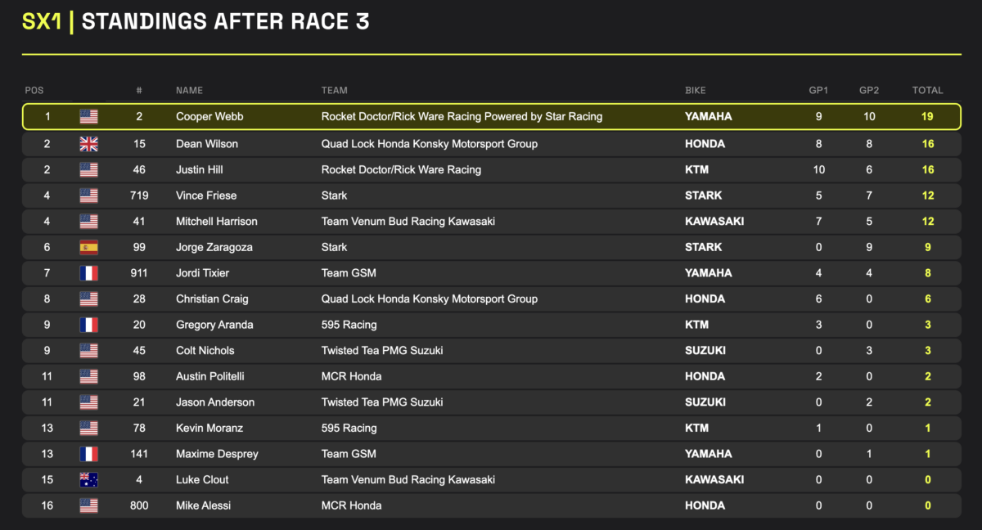Click the SX1 heading label
The image size is (982, 530).
point(42,22)
